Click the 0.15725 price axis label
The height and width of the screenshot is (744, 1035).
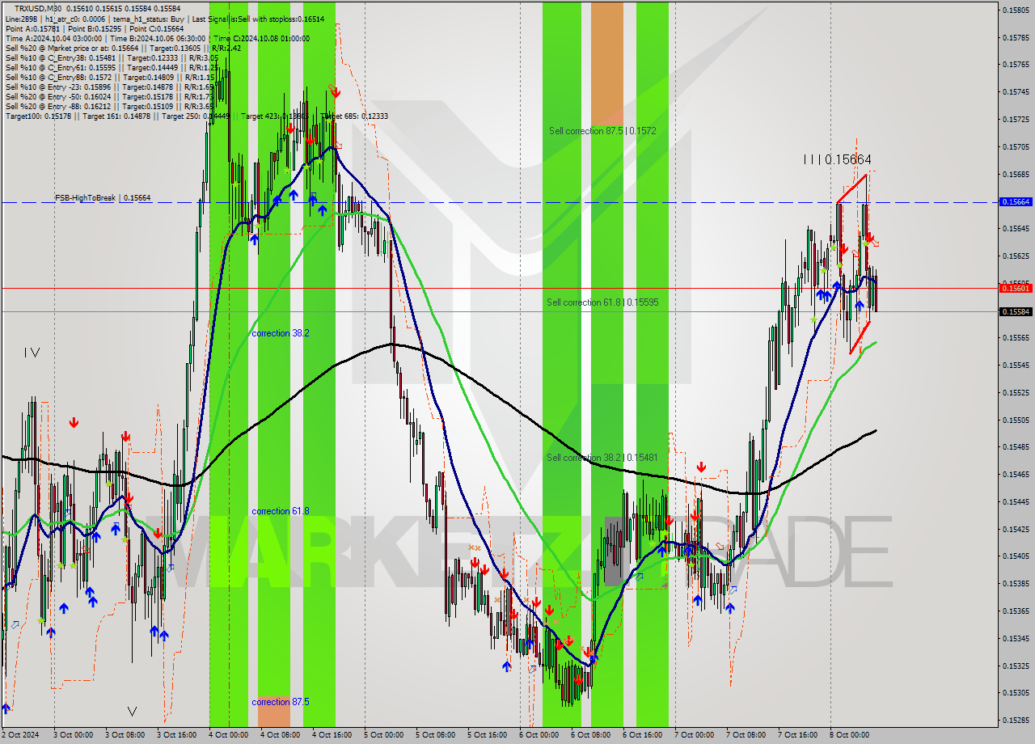click(x=1015, y=119)
